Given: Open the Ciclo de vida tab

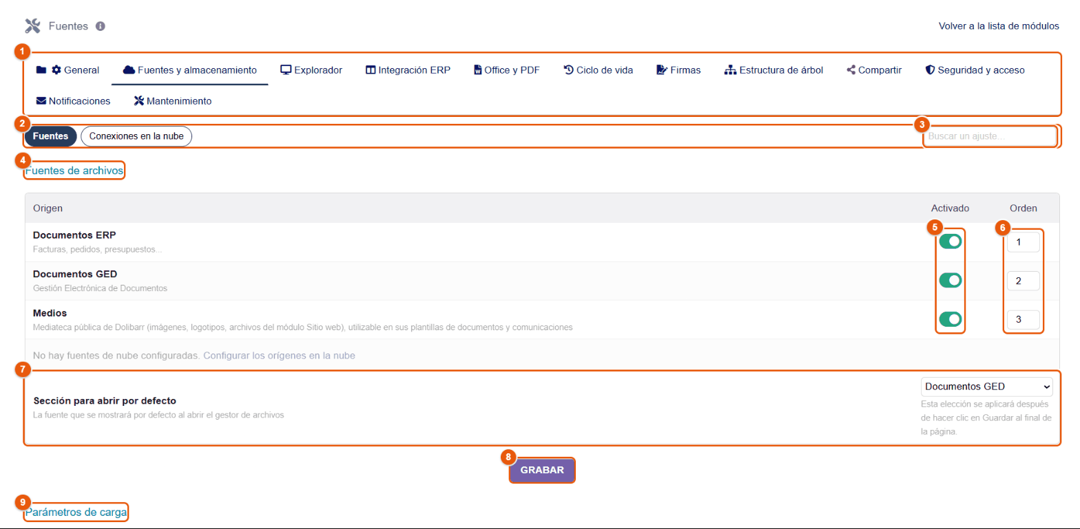Looking at the screenshot, I should pos(598,69).
